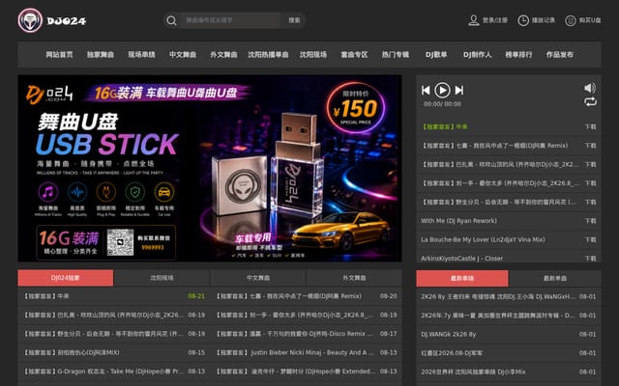
Task: Open the 登录/注册 login link
Action: pos(495,20)
